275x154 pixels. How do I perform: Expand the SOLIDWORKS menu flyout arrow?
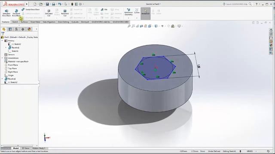tap(27, 4)
